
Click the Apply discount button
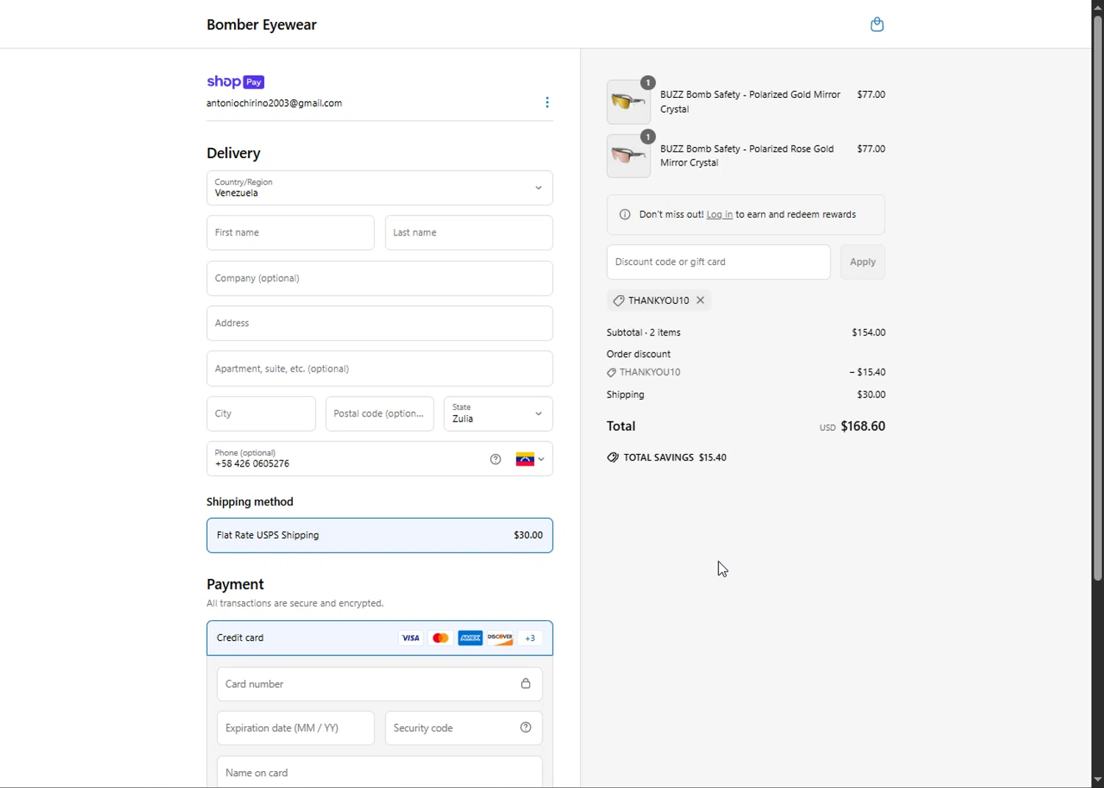click(x=863, y=262)
